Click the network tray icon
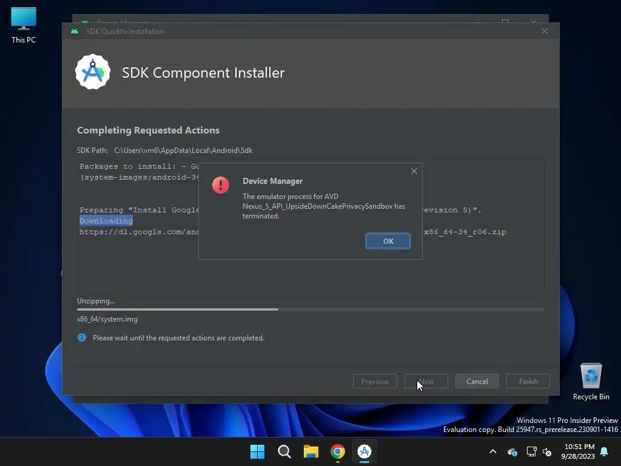 pos(531,451)
